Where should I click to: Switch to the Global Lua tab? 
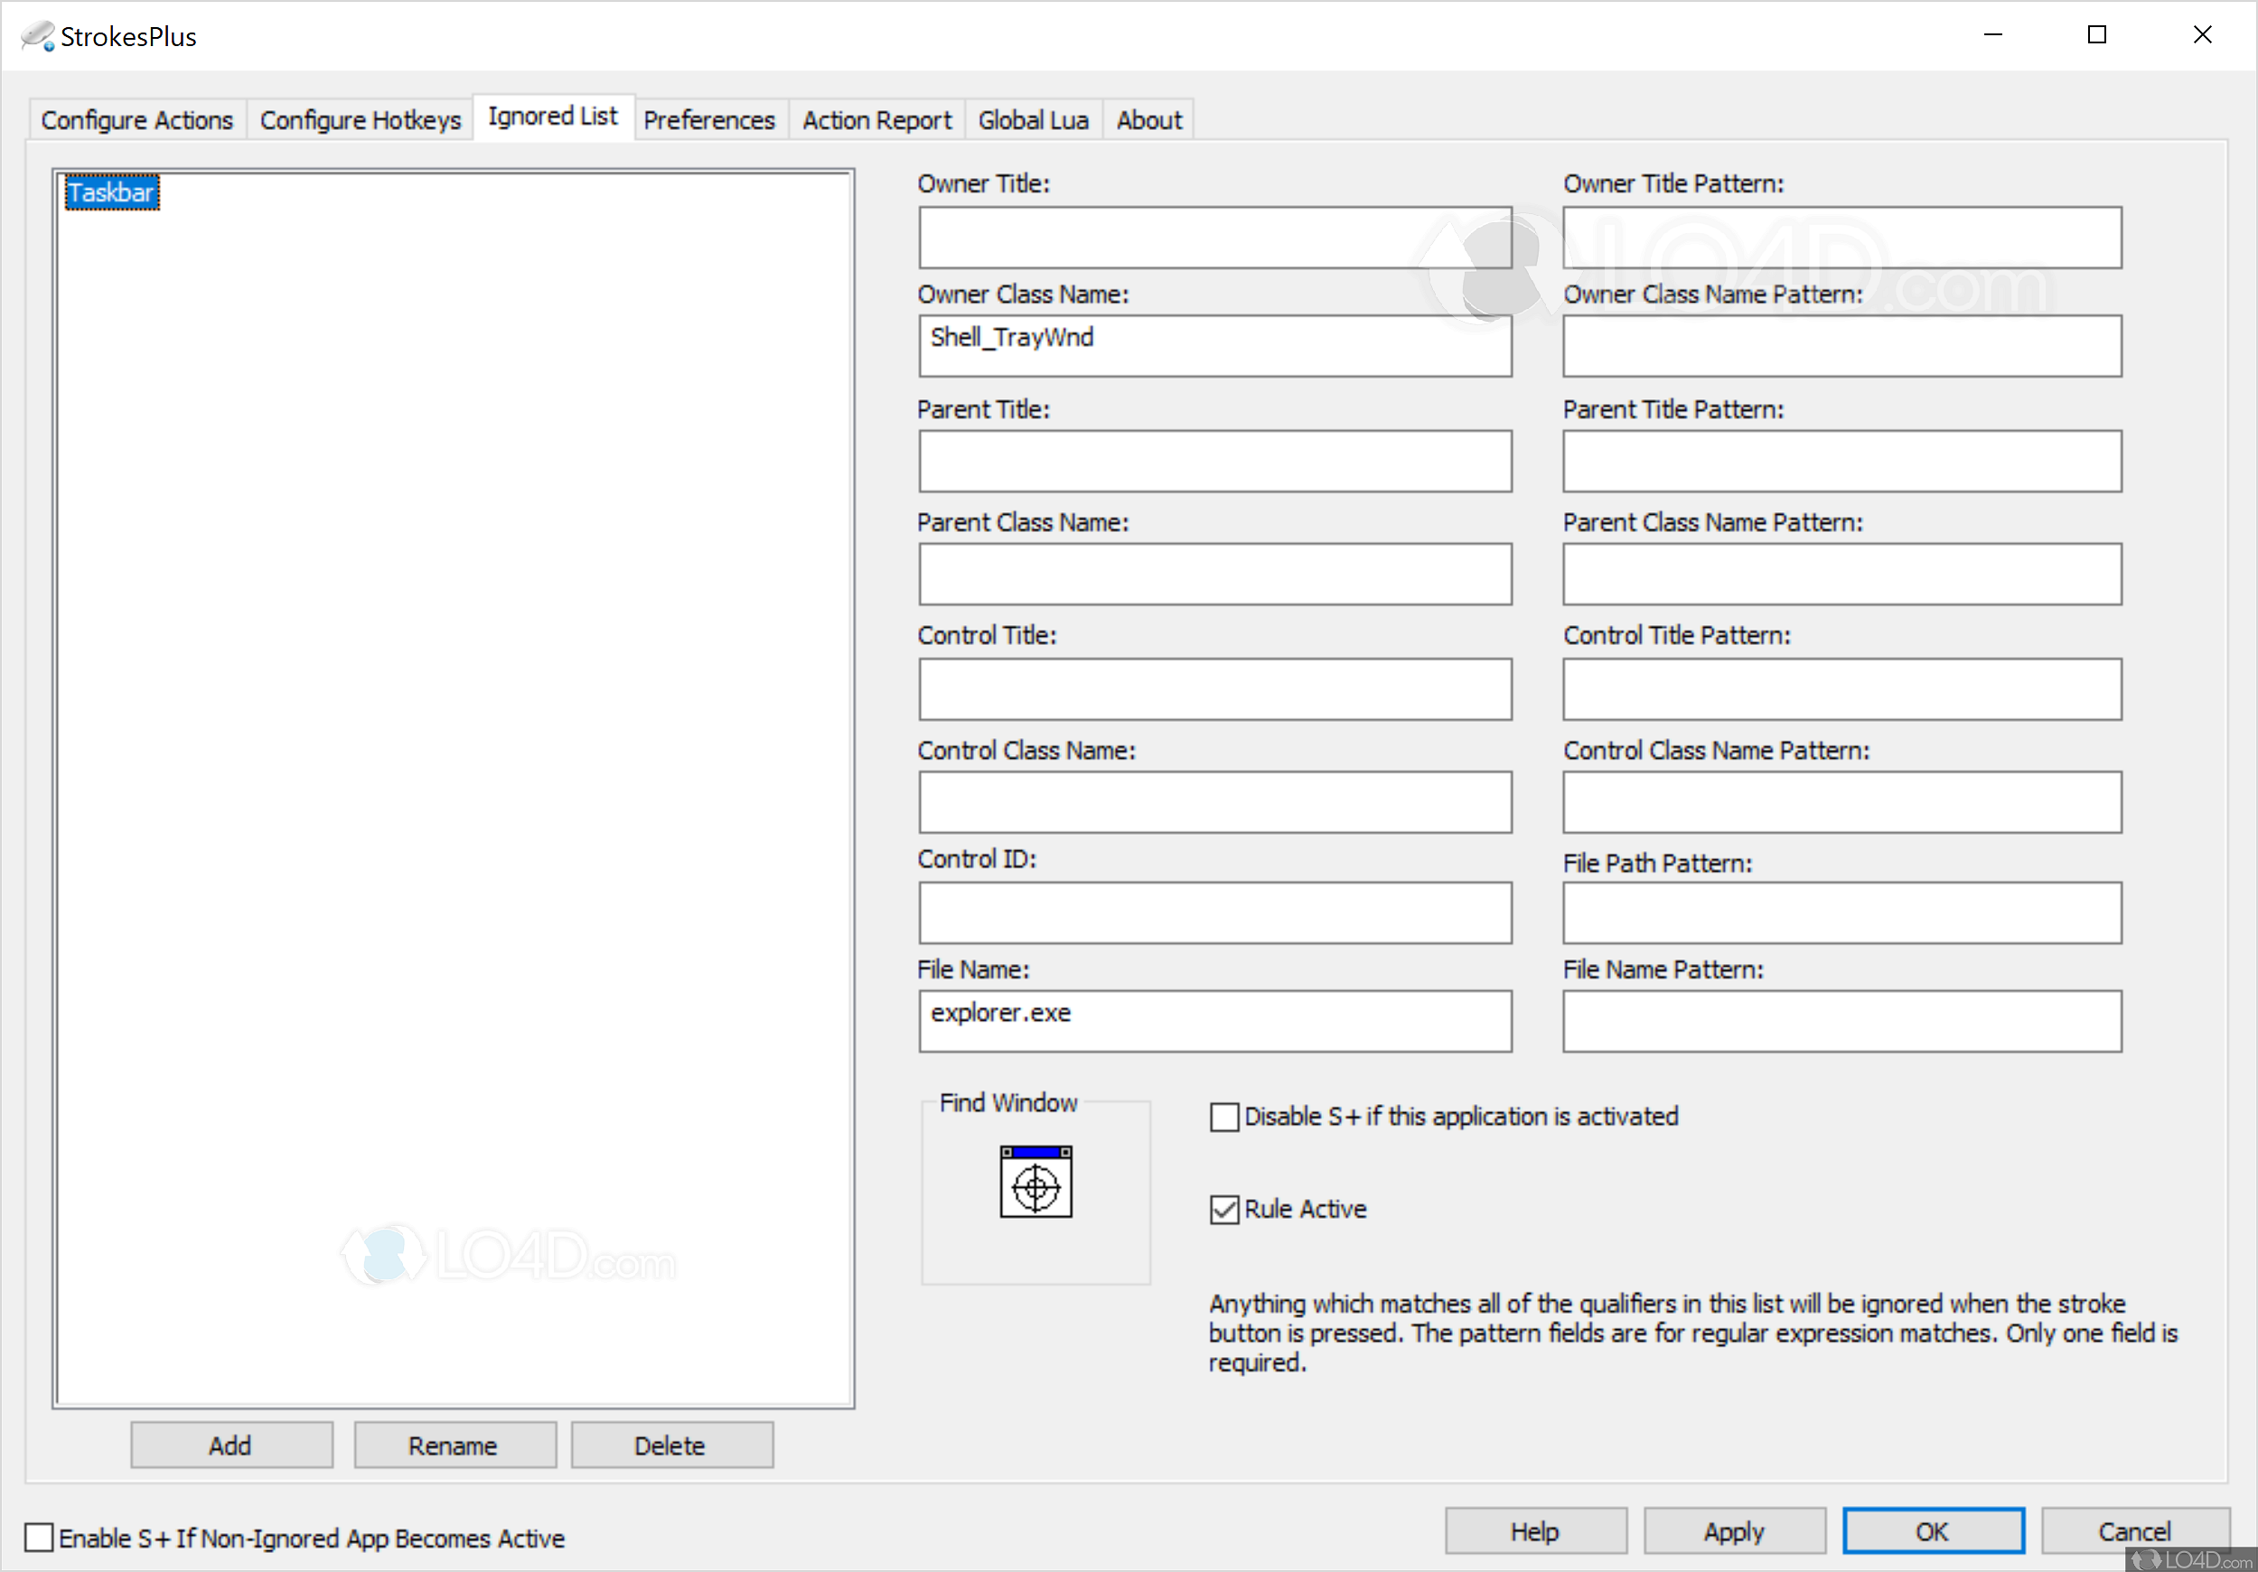click(x=1033, y=119)
